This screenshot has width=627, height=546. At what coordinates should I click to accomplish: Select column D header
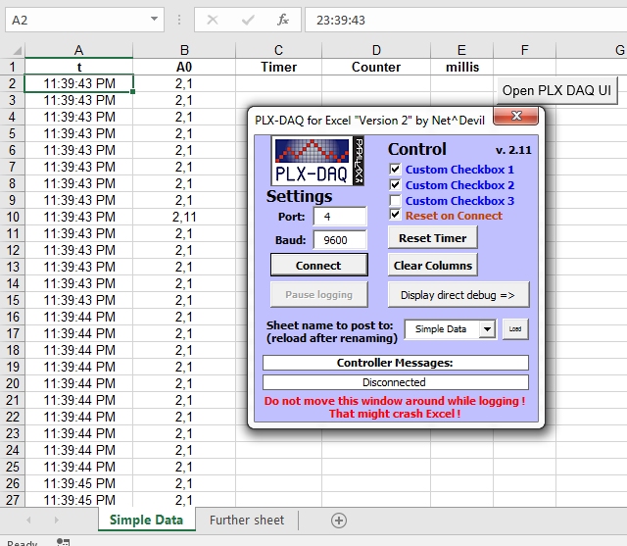coord(376,50)
